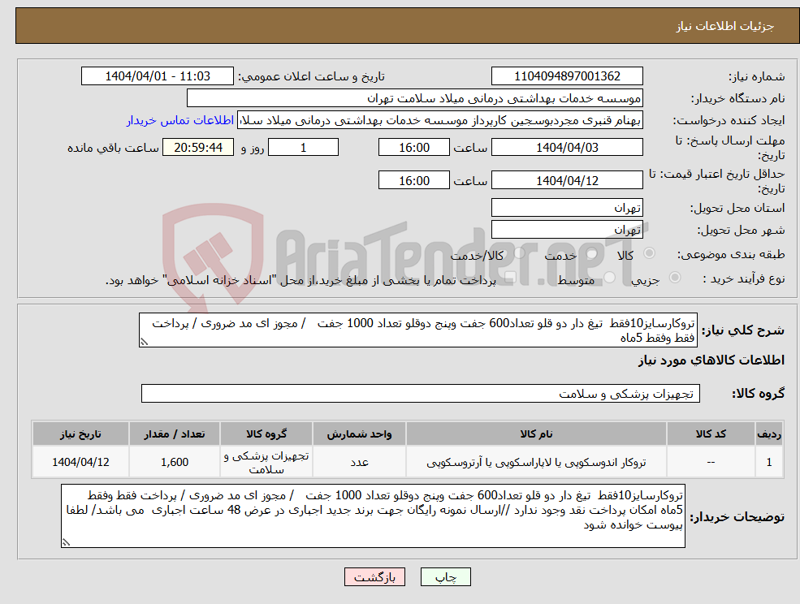Click the چاپ (print) button
This screenshot has width=800, height=604.
pyautogui.click(x=445, y=577)
